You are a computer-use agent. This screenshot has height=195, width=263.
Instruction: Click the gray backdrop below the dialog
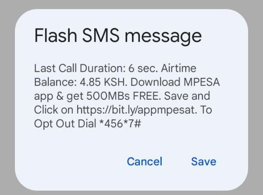[131, 192]
